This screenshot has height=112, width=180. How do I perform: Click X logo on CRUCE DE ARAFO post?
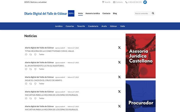pyautogui.click(x=119, y=77)
